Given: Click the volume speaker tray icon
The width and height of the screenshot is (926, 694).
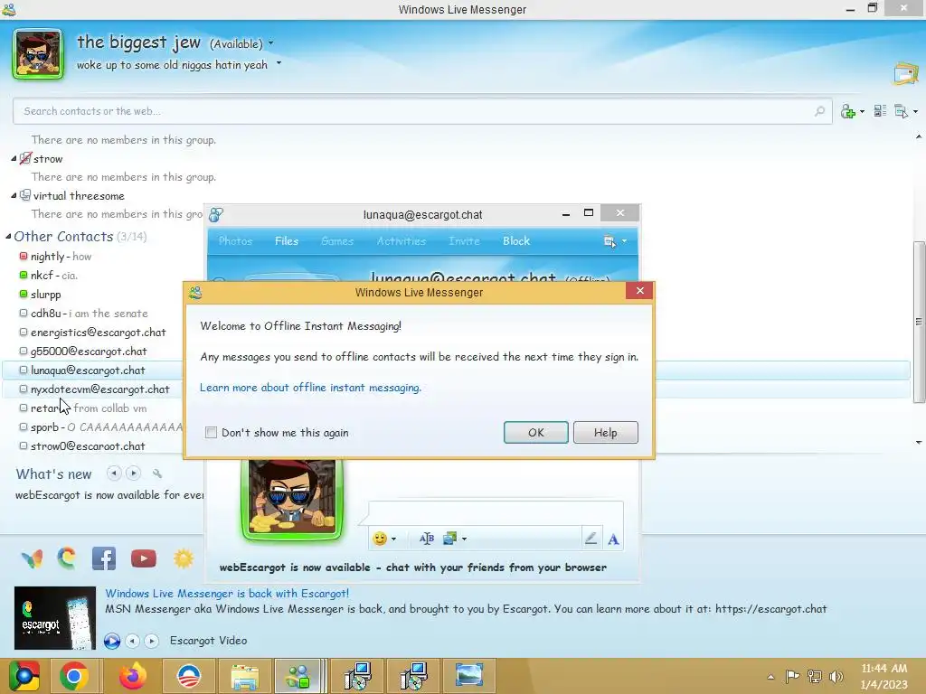Looking at the screenshot, I should tap(836, 676).
